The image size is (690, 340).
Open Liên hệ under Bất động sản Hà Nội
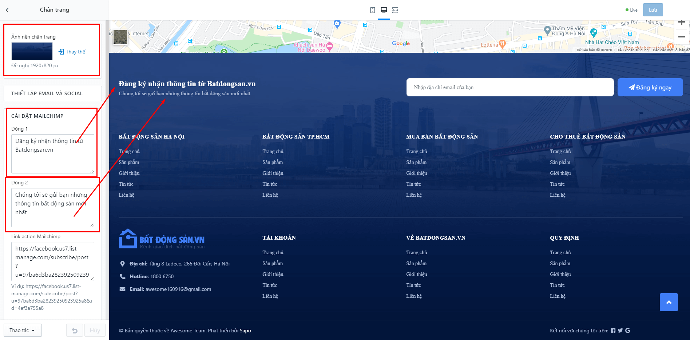point(127,195)
